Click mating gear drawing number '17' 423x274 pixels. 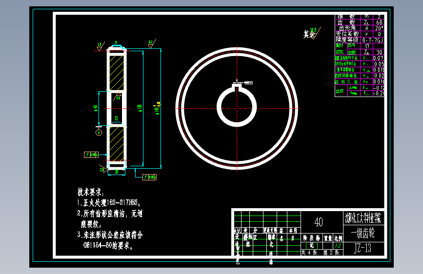(x=367, y=46)
